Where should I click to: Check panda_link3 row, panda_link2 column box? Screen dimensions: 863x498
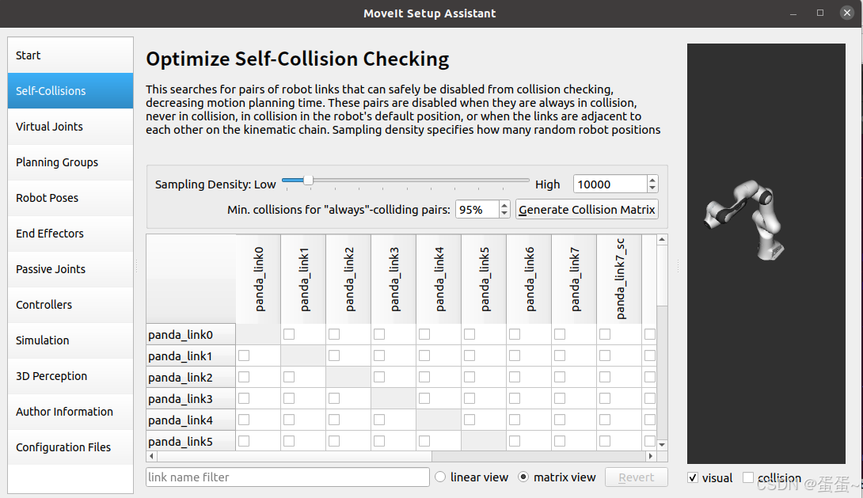click(x=334, y=398)
